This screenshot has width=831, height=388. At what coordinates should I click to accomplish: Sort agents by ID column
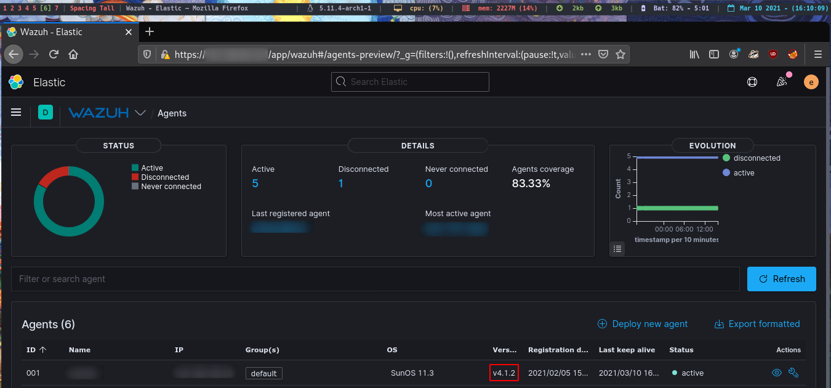36,350
